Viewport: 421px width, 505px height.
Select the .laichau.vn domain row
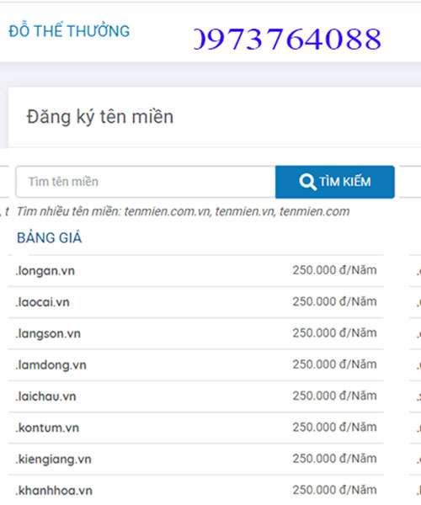(x=196, y=396)
